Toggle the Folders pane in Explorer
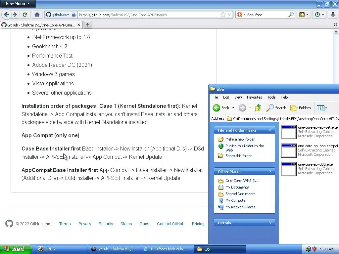The image size is (339, 254). coord(301,108)
